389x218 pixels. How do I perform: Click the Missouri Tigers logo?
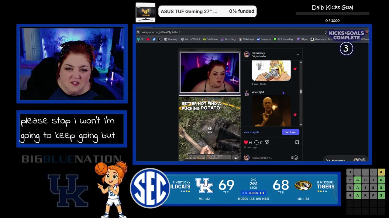[x=303, y=185]
